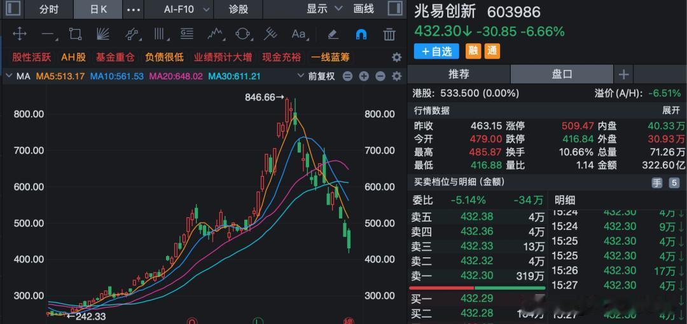This screenshot has width=687, height=324.
Task: Click the orange 融 margin badge
Action: 473,51
